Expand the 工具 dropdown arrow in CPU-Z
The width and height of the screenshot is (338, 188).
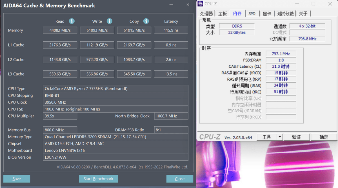tap(280, 137)
